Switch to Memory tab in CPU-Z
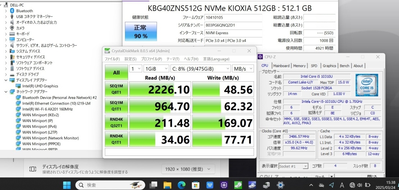Viewport: 399px width, 190px height. (x=299, y=65)
